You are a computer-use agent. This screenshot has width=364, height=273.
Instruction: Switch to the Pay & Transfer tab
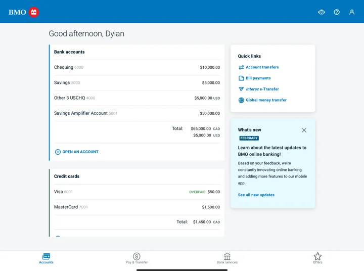pyautogui.click(x=136, y=258)
